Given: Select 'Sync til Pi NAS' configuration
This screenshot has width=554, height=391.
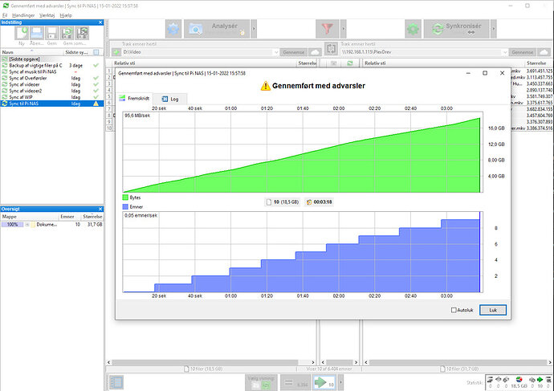Looking at the screenshot, I should 52,104.
